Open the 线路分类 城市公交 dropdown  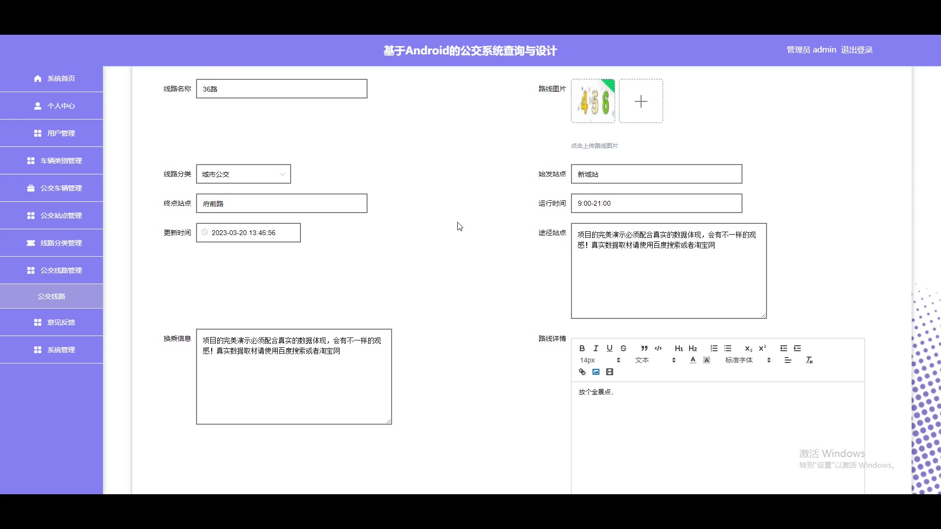[x=243, y=174]
